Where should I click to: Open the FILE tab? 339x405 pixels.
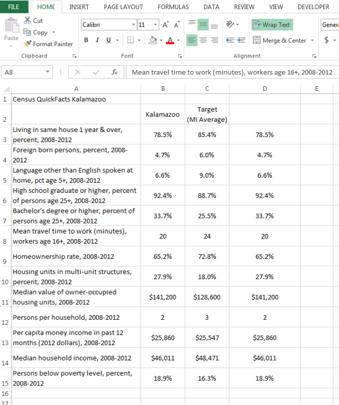click(x=14, y=7)
